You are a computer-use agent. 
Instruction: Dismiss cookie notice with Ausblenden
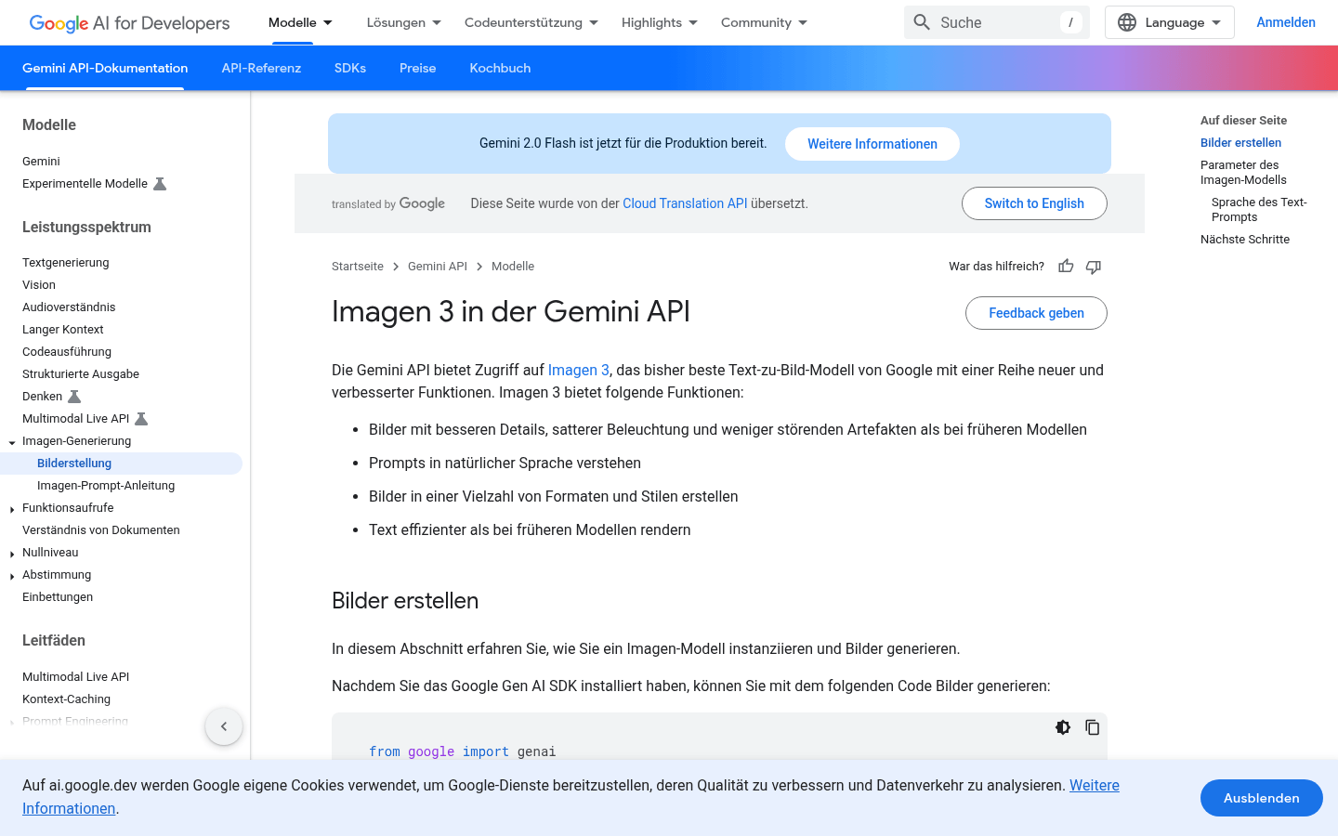1261,798
